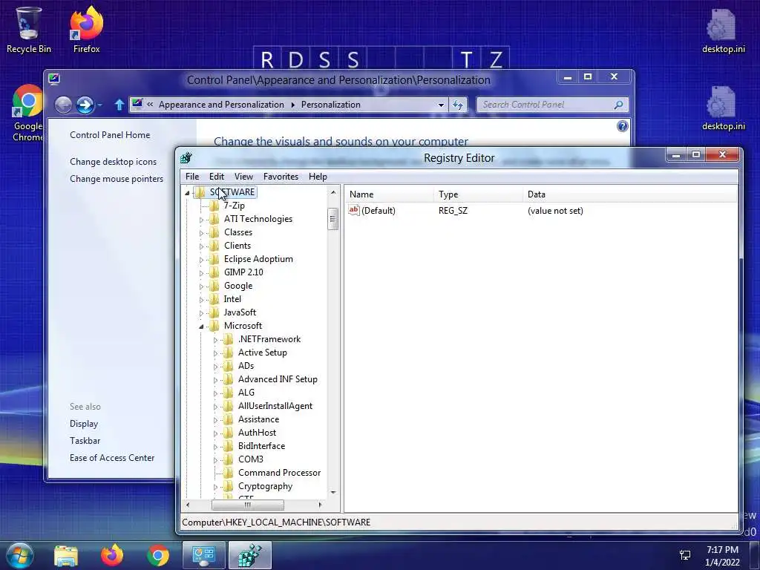The image size is (760, 570).
Task: Open the Favorites menu
Action: (281, 177)
